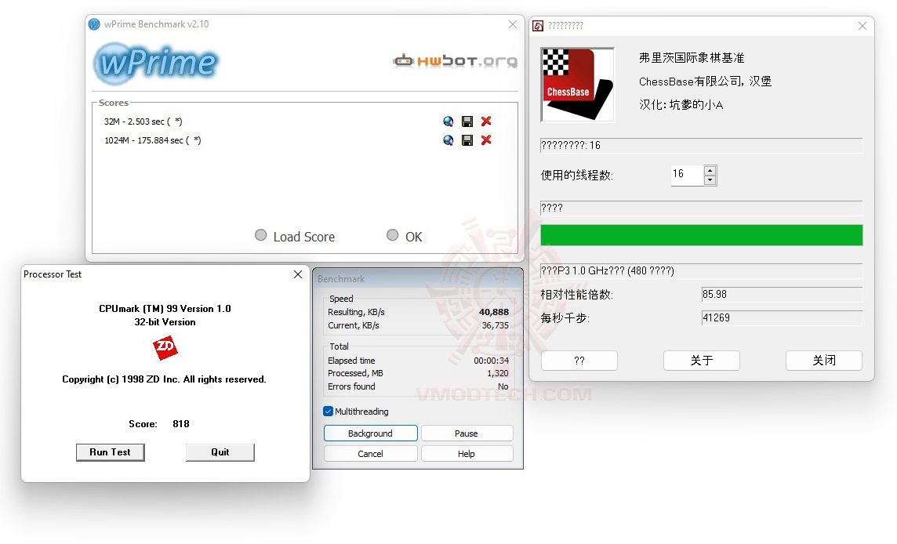Viewport: 897px width, 544px height.
Task: Click the ChessBase logo image
Action: (577, 85)
